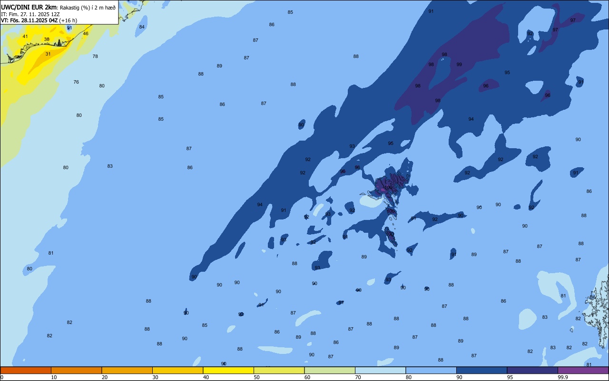Screen dimensions: 609x381
Task: Click the purple legend swatch above 99.9
Action: coord(583,370)
